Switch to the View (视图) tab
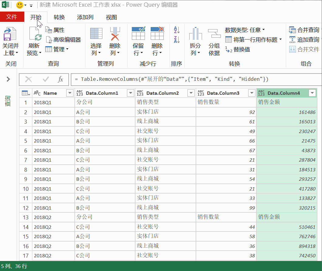322x271 pixels. coord(111,17)
